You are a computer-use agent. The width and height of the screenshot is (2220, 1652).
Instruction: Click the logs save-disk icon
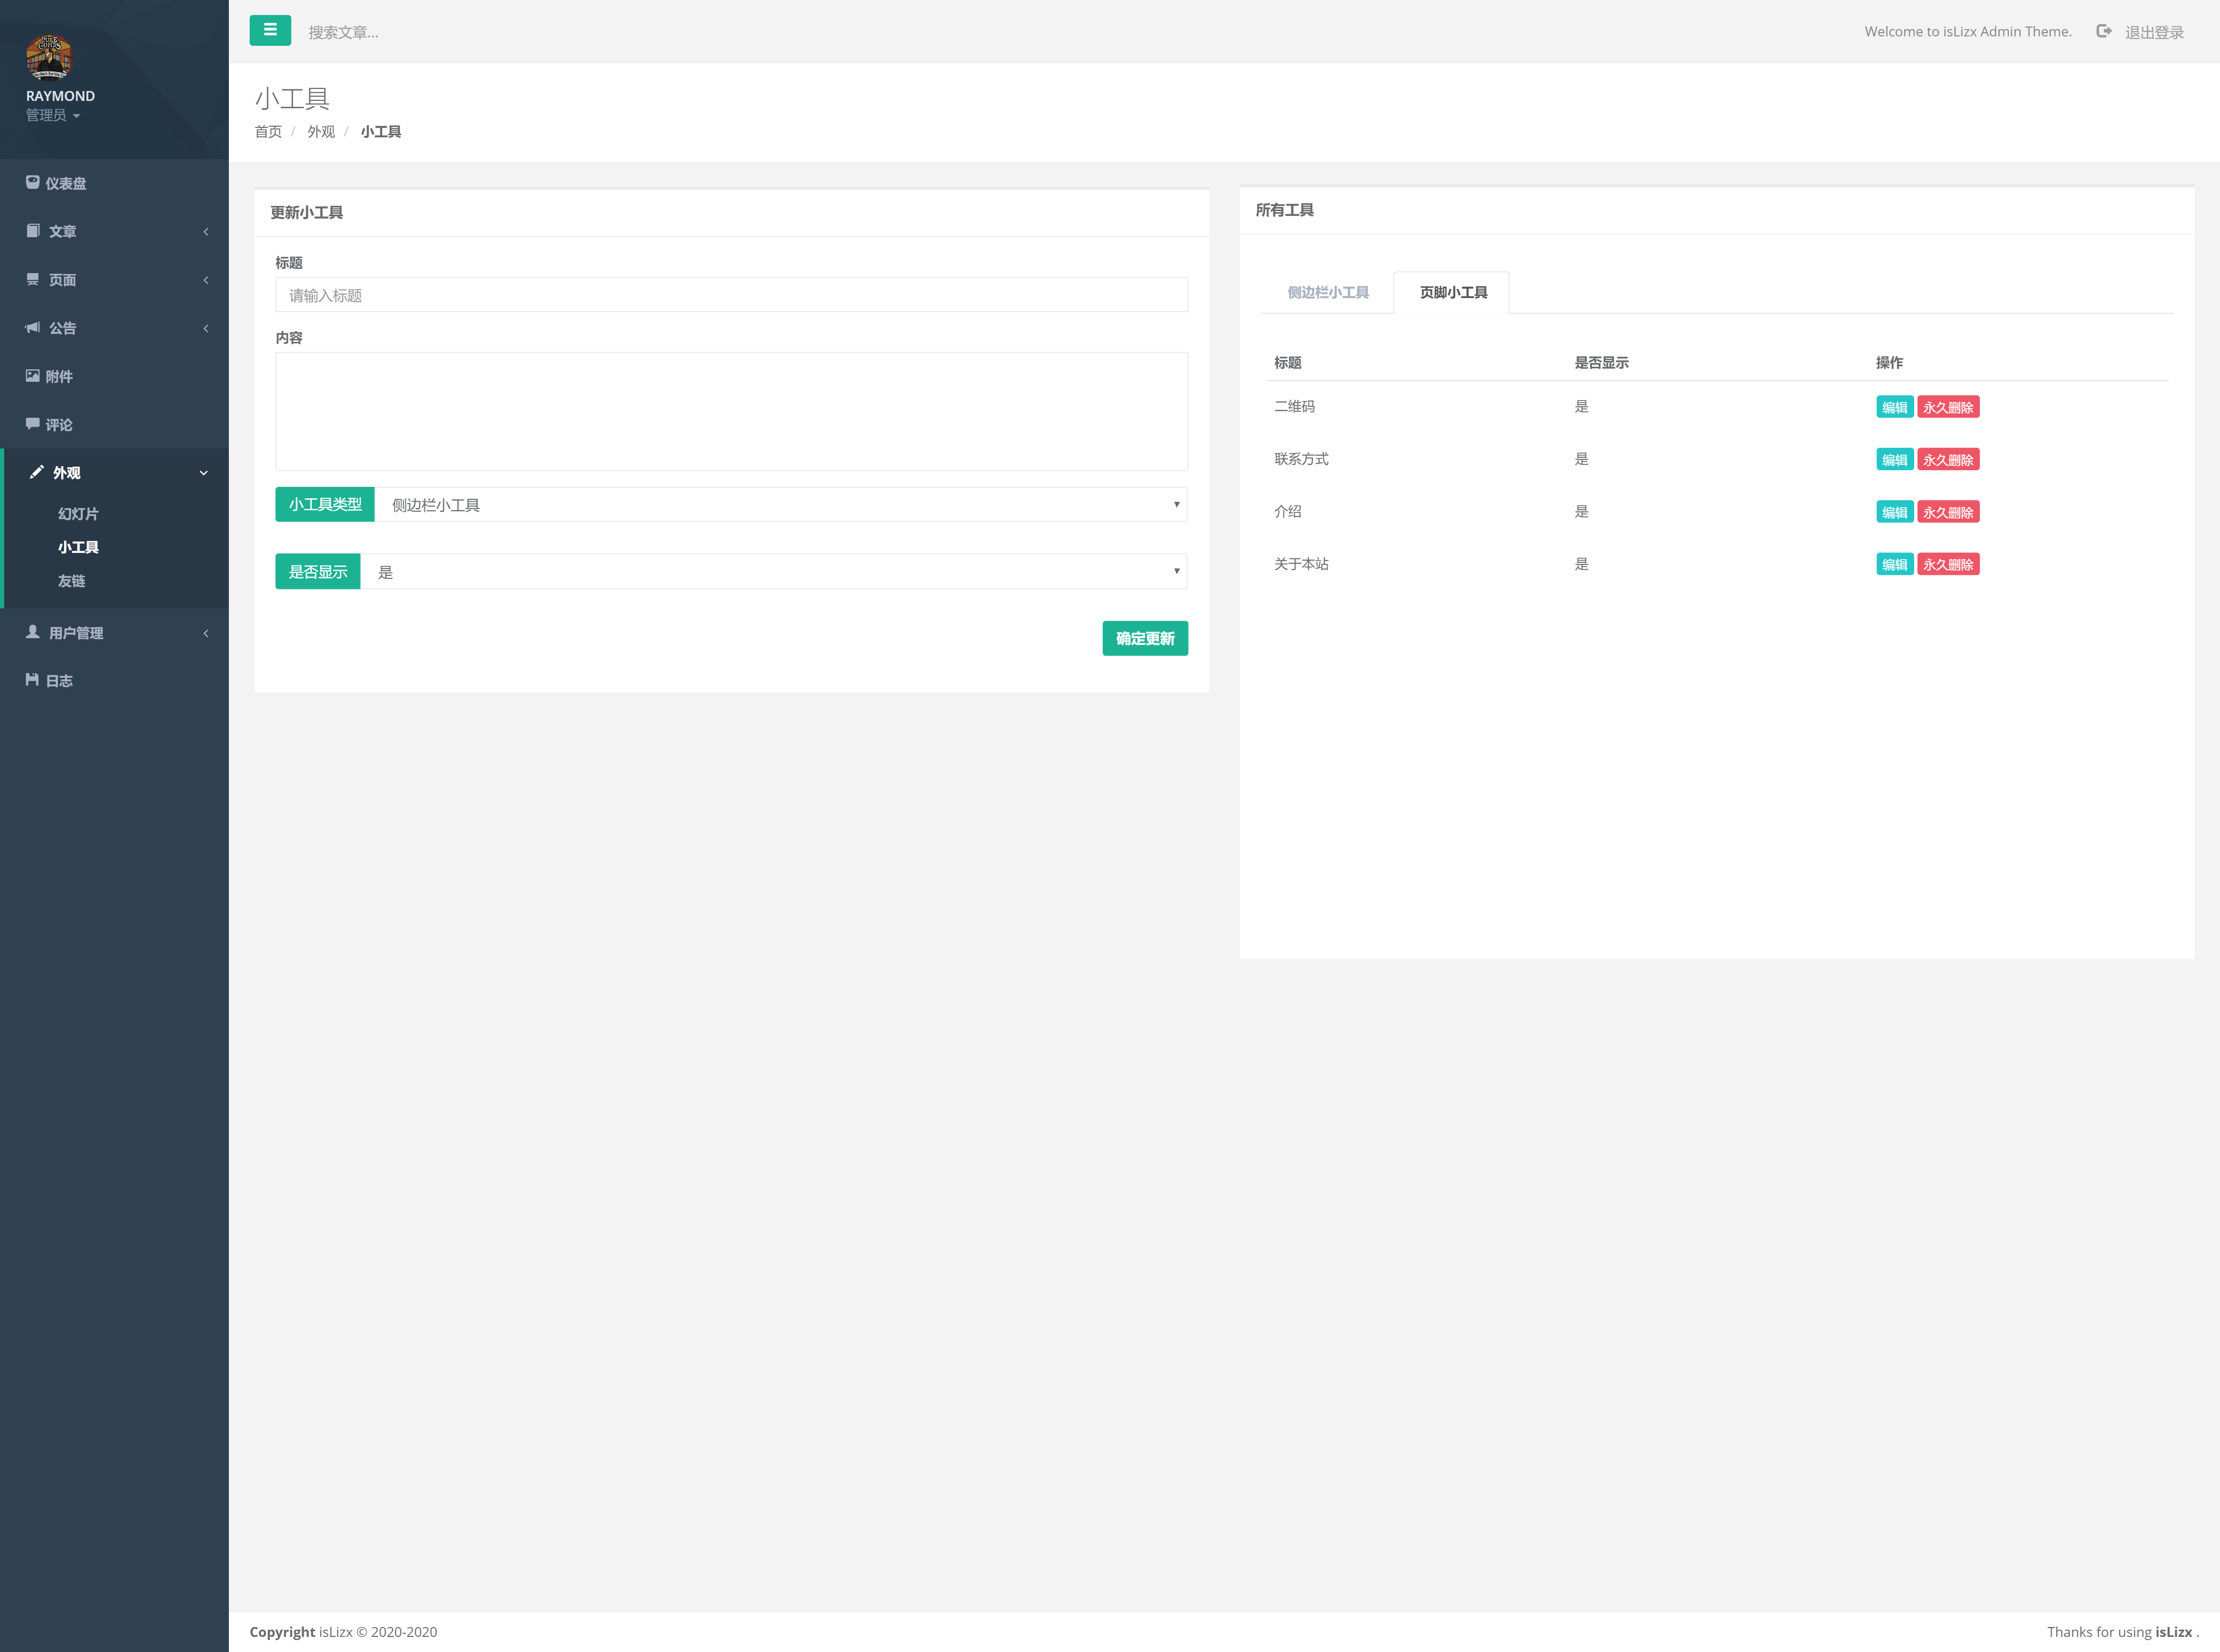33,680
